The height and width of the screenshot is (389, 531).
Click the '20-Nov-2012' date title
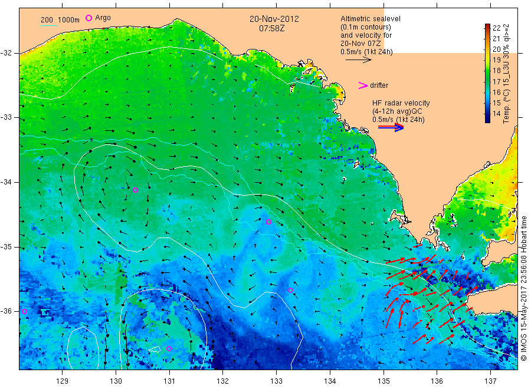(x=274, y=19)
